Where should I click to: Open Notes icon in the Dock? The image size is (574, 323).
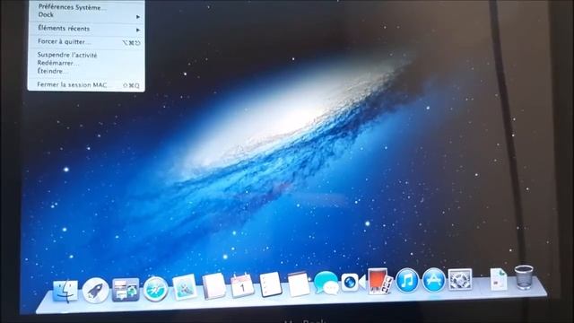[299, 284]
